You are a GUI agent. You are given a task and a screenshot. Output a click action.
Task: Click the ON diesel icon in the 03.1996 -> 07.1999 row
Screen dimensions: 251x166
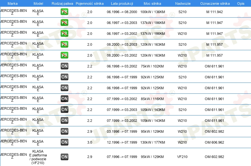(x=65, y=131)
